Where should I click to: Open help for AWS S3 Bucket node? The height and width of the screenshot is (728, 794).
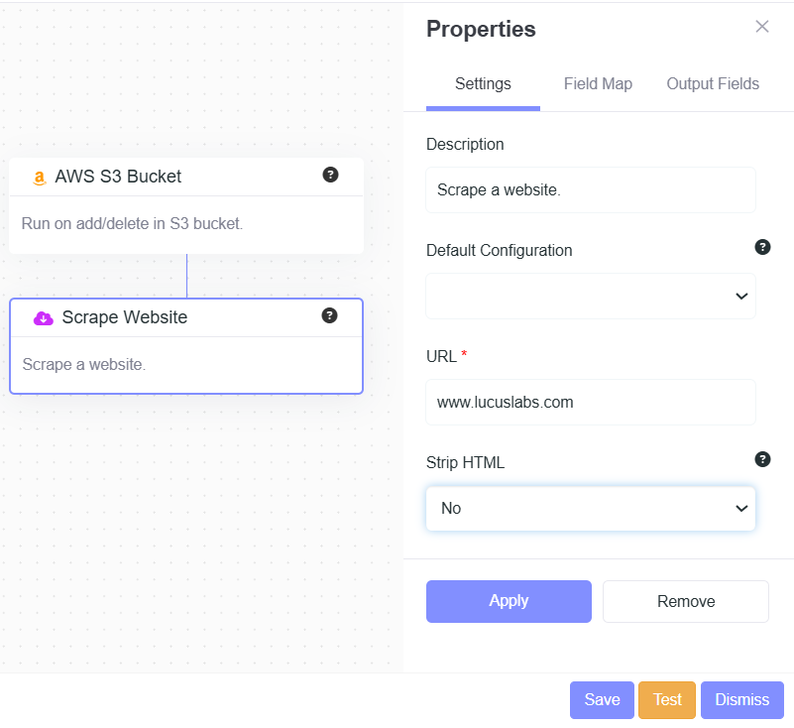[x=331, y=175]
